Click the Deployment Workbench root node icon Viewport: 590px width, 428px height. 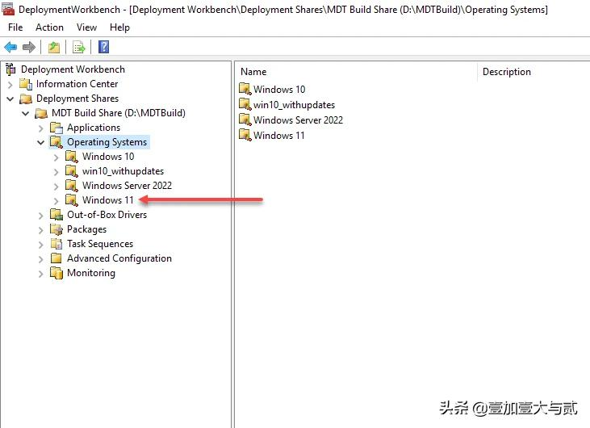click(11, 69)
